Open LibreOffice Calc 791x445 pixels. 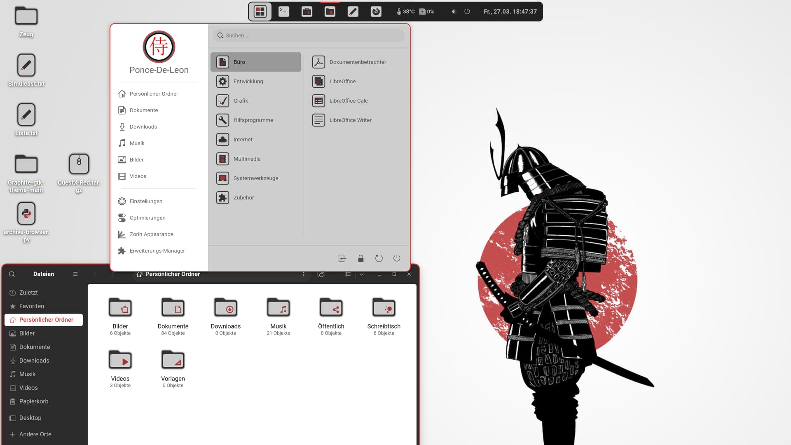tap(349, 101)
